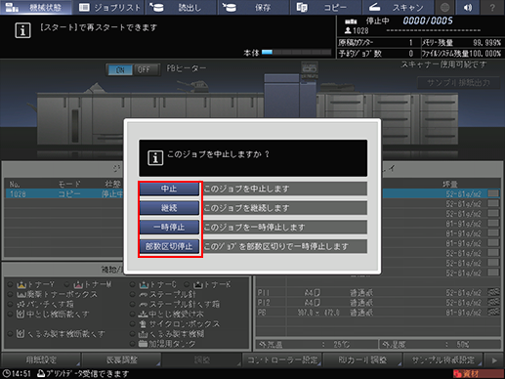505x379 pixels.
Task: Switch to the ジョブリスト tab
Action: click(x=109, y=7)
